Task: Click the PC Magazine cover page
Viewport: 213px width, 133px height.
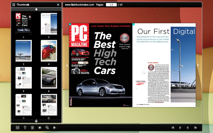Action: (x=101, y=65)
